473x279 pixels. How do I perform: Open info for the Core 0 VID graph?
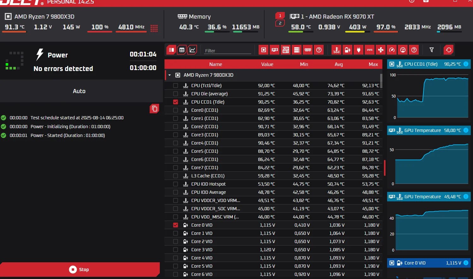pos(466,263)
